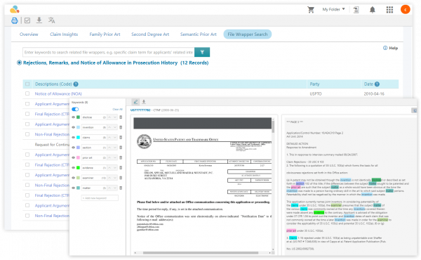Click the dark green 'disclose' color swatch
Screen dimensions: 421x260
78,117
